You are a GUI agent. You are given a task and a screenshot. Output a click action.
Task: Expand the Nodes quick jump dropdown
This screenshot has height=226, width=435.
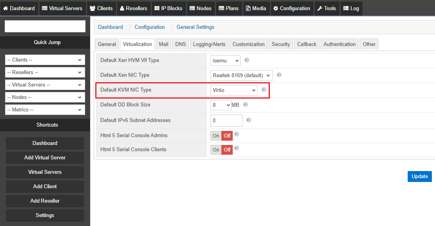tap(45, 97)
